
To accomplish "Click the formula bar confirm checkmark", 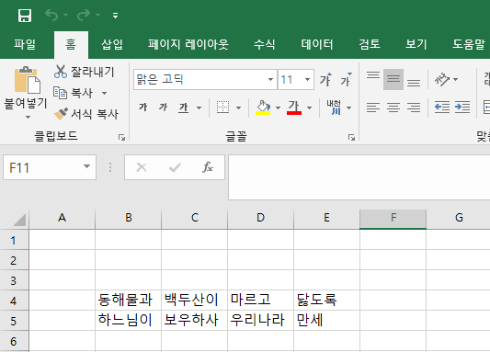I will coord(175,167).
